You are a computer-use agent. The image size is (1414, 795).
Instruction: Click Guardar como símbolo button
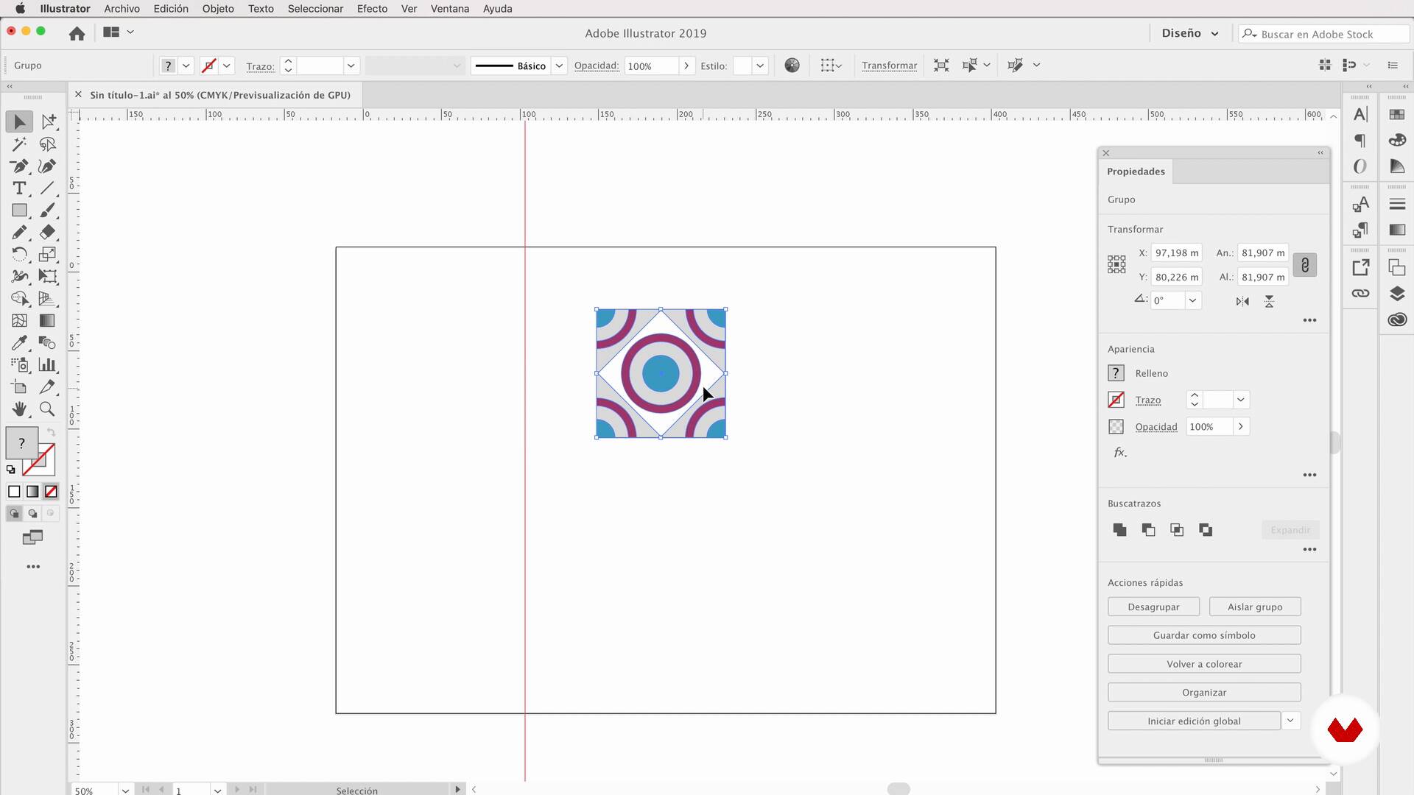pyautogui.click(x=1204, y=635)
